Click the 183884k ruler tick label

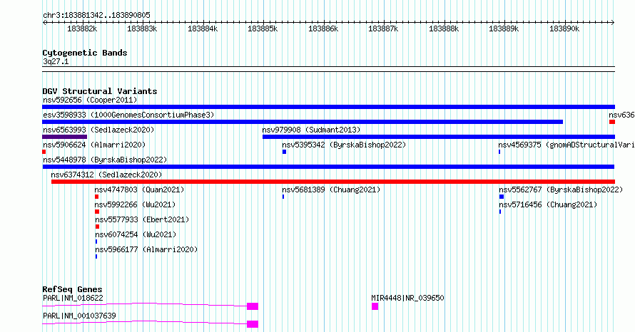[x=203, y=29]
